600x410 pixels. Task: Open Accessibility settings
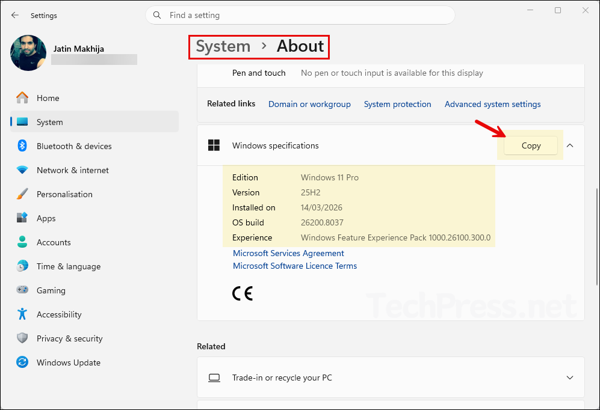point(59,314)
